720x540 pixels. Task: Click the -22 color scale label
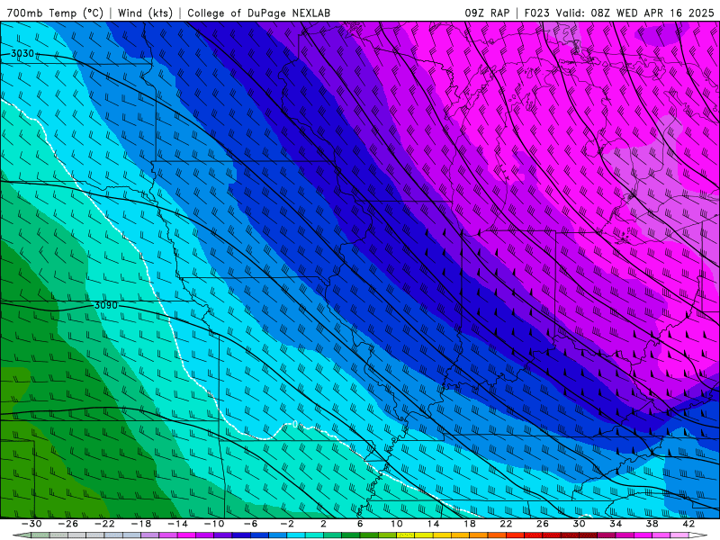(104, 524)
